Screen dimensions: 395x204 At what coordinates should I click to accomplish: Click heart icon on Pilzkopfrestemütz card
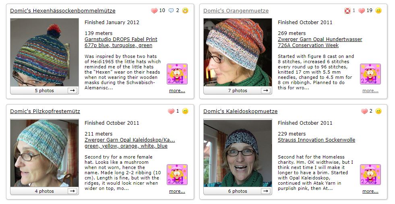(x=171, y=111)
